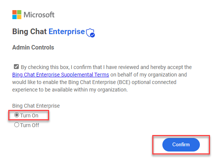Click the Microsoft wordmark text
This screenshot has width=216, height=165.
(x=39, y=15)
